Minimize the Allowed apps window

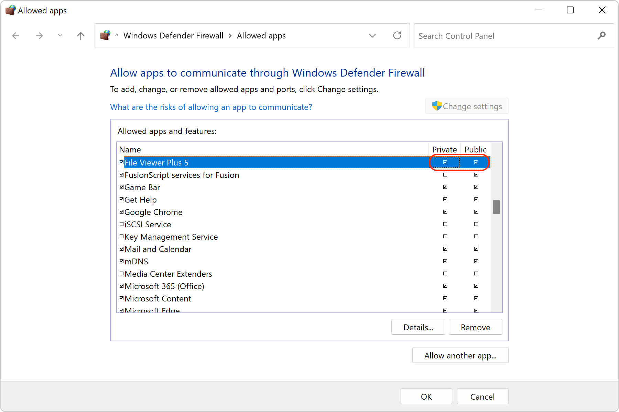click(539, 10)
